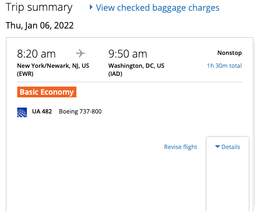This screenshot has height=220, width=255.
Task: Select the Thu, Jan 06, 2022 date
Action: pyautogui.click(x=40, y=25)
